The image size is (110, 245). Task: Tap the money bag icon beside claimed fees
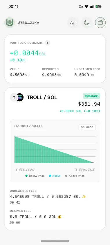[59, 217]
